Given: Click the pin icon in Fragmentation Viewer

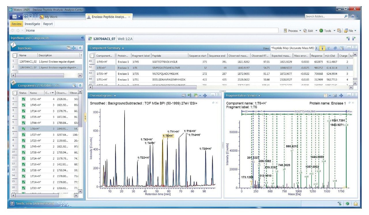Looking at the screenshot, I should (x=349, y=103).
